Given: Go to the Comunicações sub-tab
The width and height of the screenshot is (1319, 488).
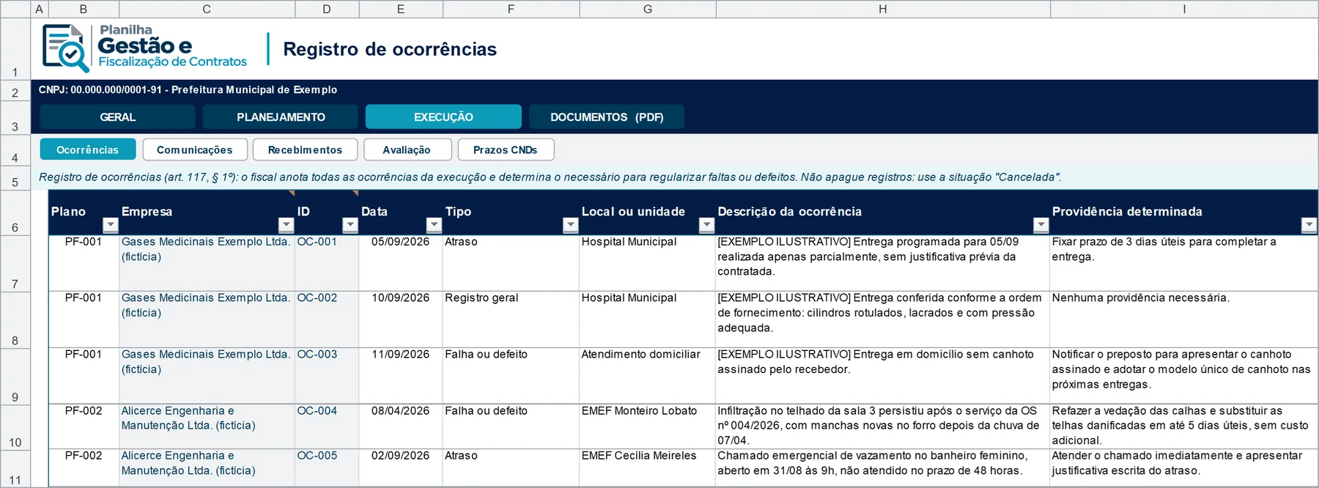Looking at the screenshot, I should coord(195,149).
